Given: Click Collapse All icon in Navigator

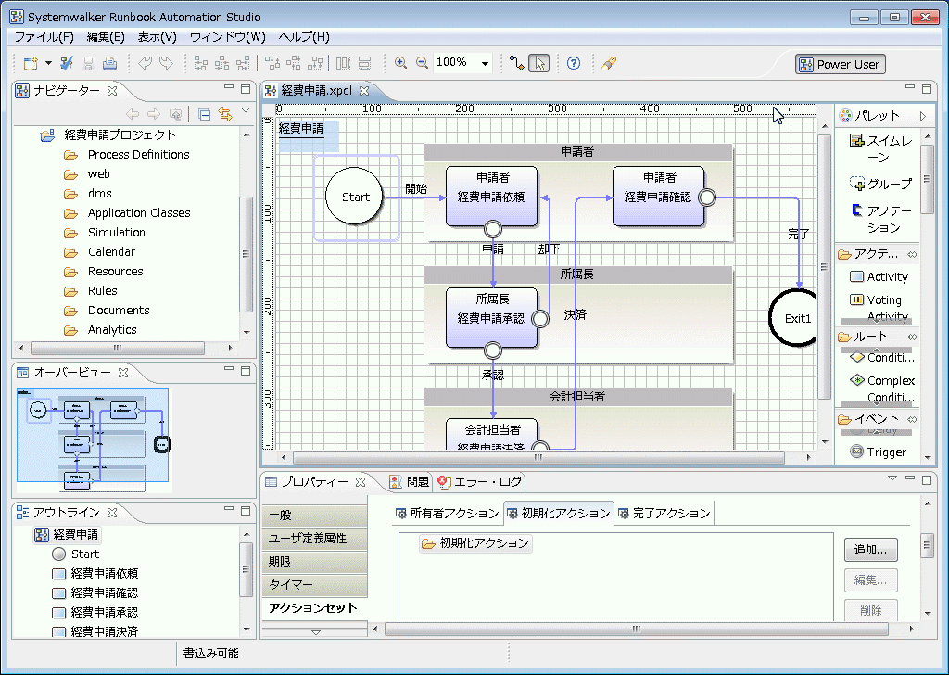Looking at the screenshot, I should pos(205,114).
